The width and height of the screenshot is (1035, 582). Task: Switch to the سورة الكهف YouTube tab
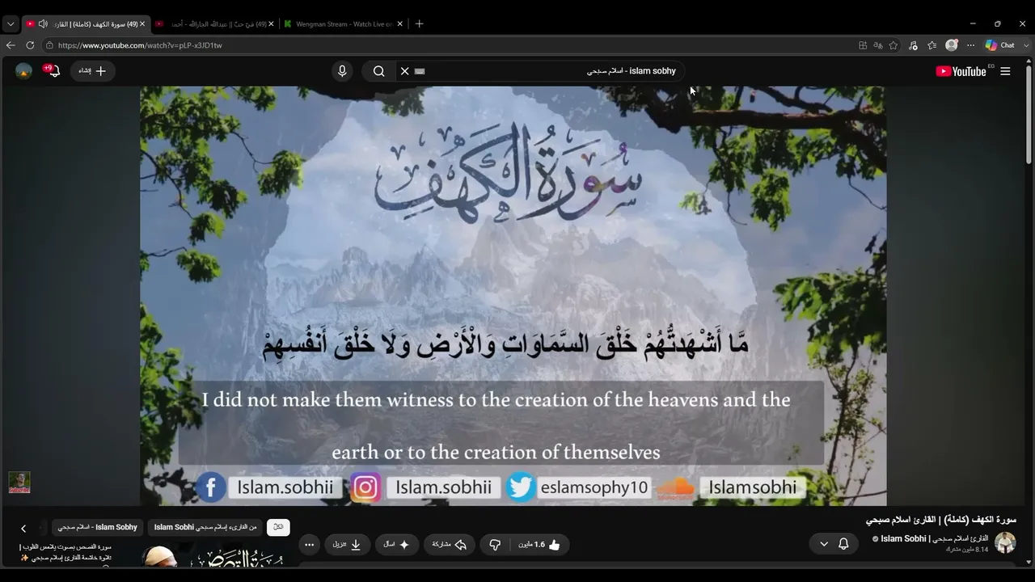point(86,24)
